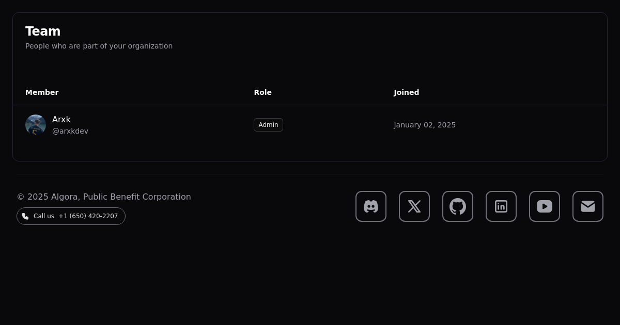
Task: Click the Algora copyright text
Action: coord(104,197)
